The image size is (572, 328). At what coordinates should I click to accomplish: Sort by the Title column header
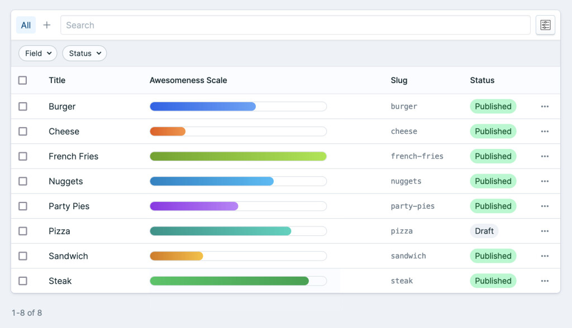pos(57,80)
